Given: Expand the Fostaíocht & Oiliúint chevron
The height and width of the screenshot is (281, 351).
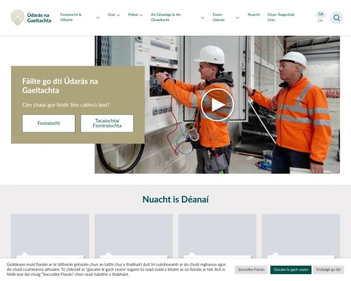Looking at the screenshot, I should tap(98, 18).
